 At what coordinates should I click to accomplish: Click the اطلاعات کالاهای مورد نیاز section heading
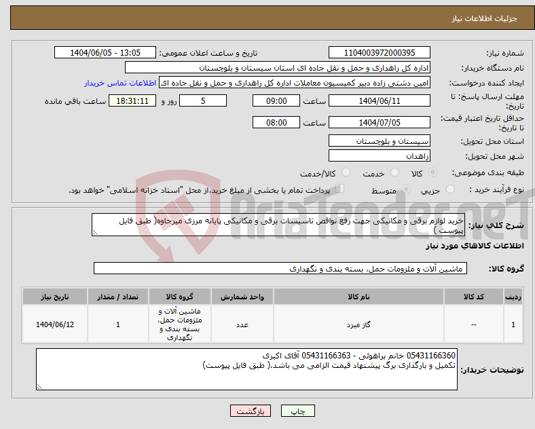tap(475, 246)
